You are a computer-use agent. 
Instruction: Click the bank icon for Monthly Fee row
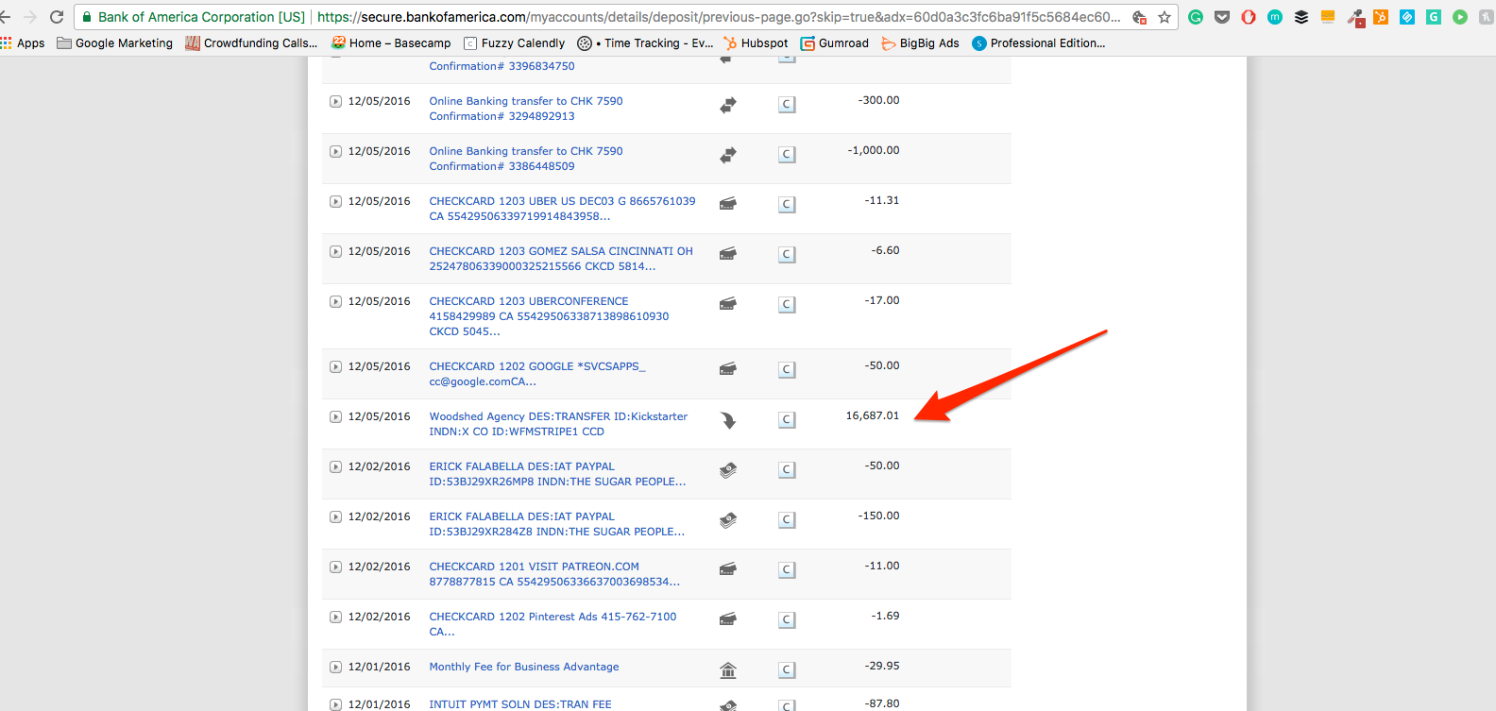click(728, 670)
